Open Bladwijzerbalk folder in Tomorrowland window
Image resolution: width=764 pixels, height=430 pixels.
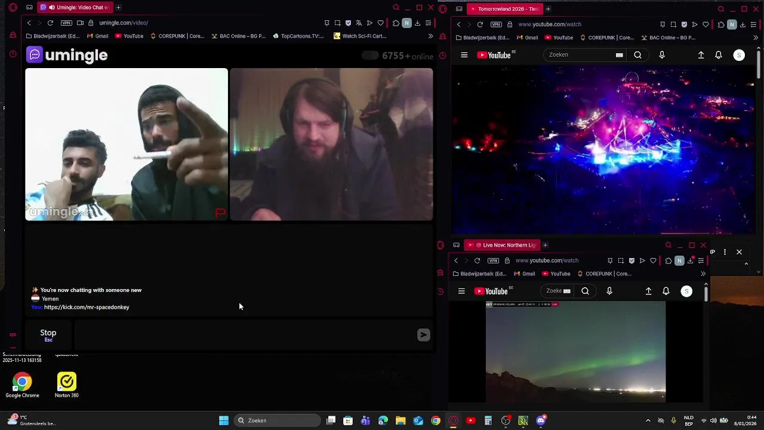tap(482, 38)
